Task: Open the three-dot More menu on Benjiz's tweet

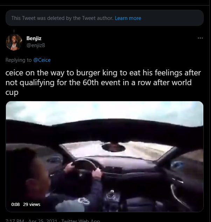Action: 200,38
